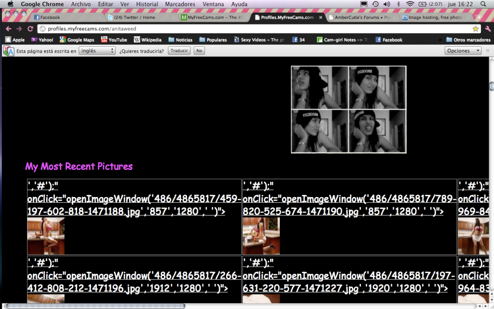Switch to the Facebook tab
This screenshot has width=494, height=309.
coord(68,17)
